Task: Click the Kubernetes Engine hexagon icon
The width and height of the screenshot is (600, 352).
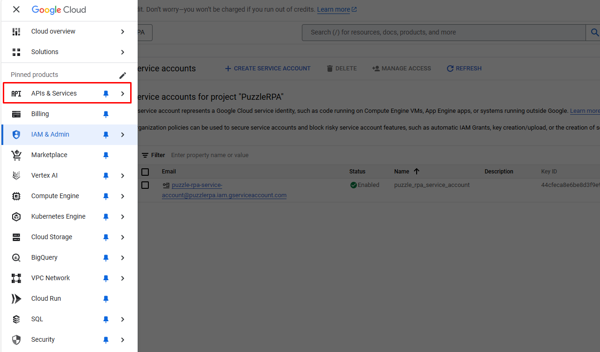Action: (16, 217)
